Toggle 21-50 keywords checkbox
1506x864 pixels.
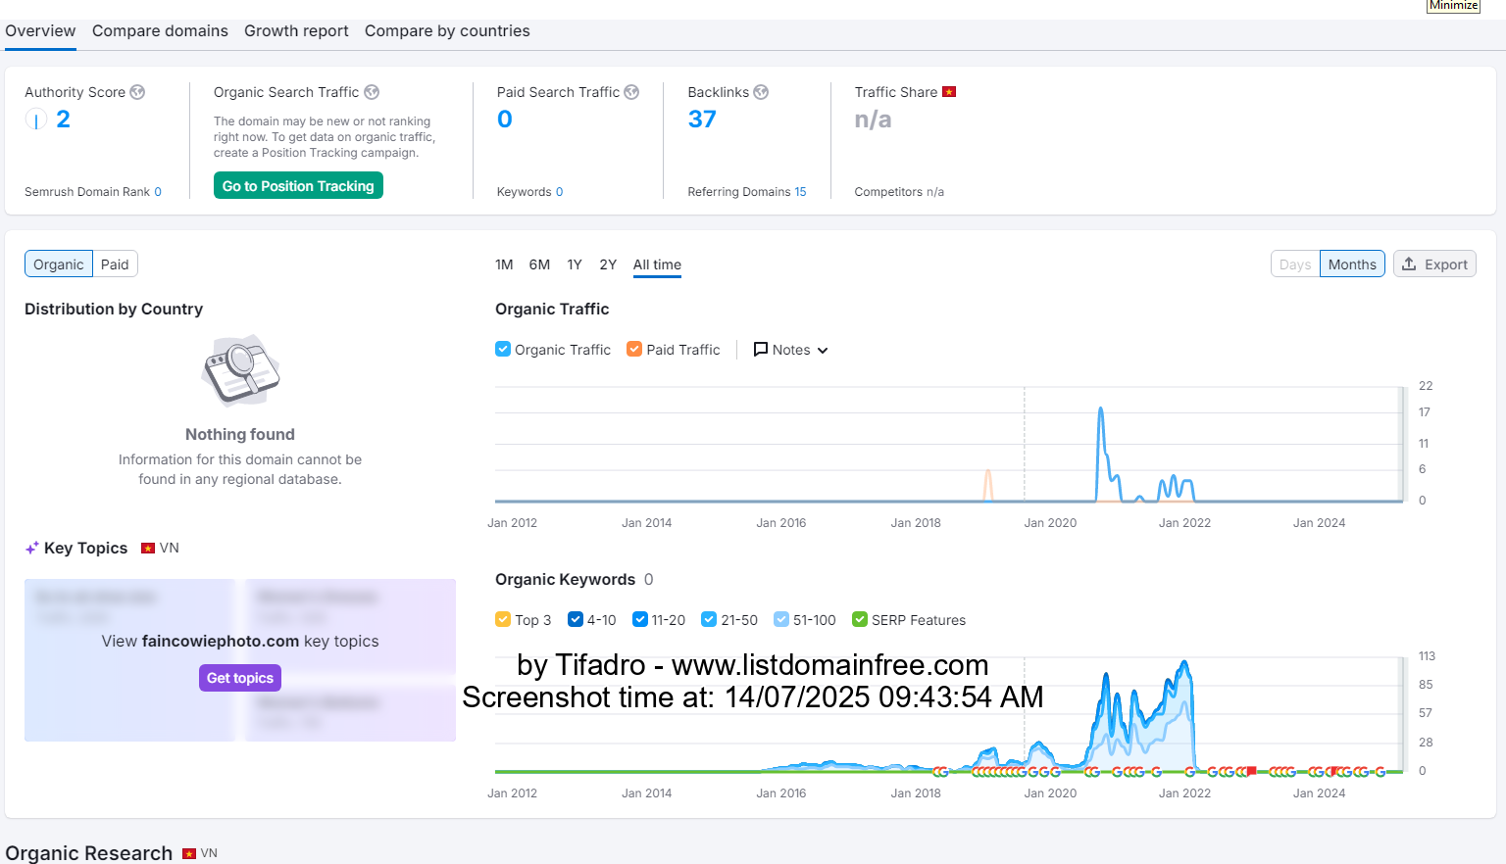tap(709, 619)
